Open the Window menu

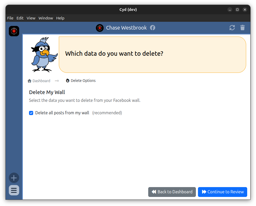(x=46, y=18)
